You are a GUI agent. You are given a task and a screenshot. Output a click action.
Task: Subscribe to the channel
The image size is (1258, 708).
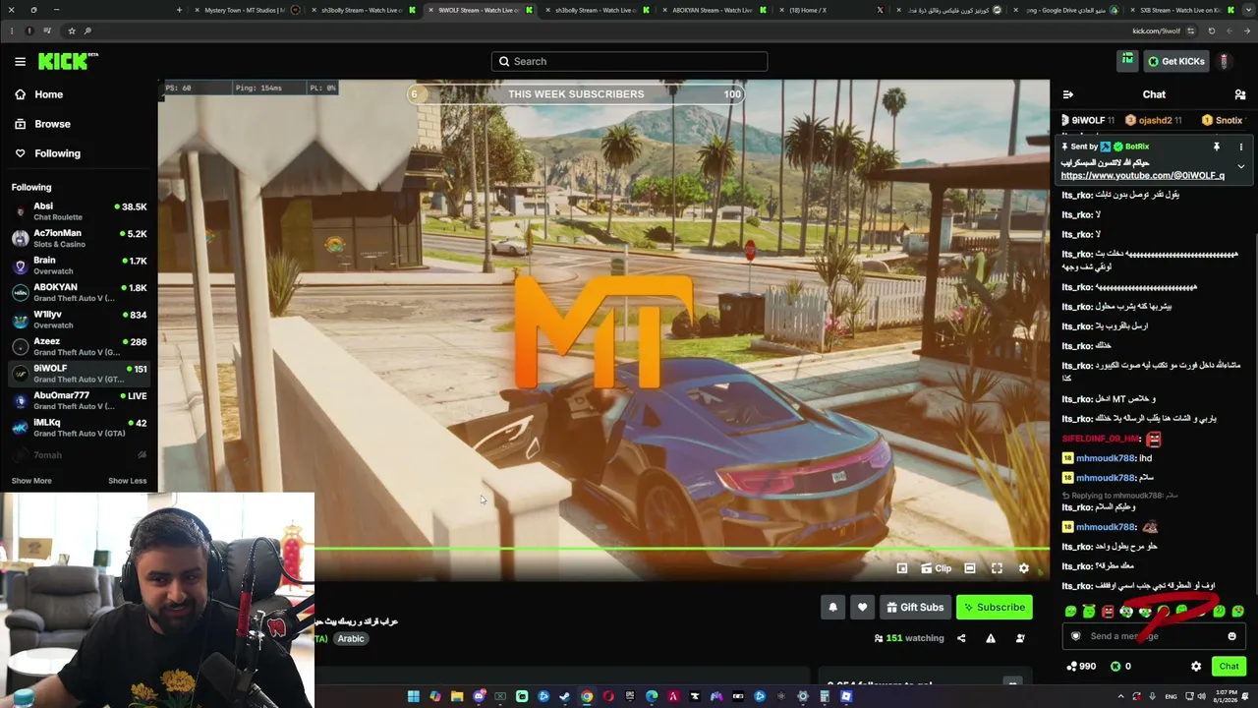995,608
